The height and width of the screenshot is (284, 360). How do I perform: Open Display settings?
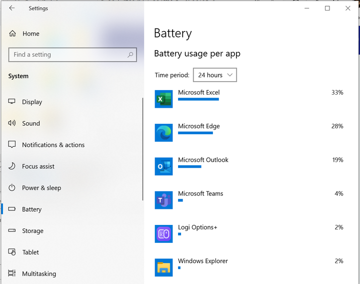[32, 102]
